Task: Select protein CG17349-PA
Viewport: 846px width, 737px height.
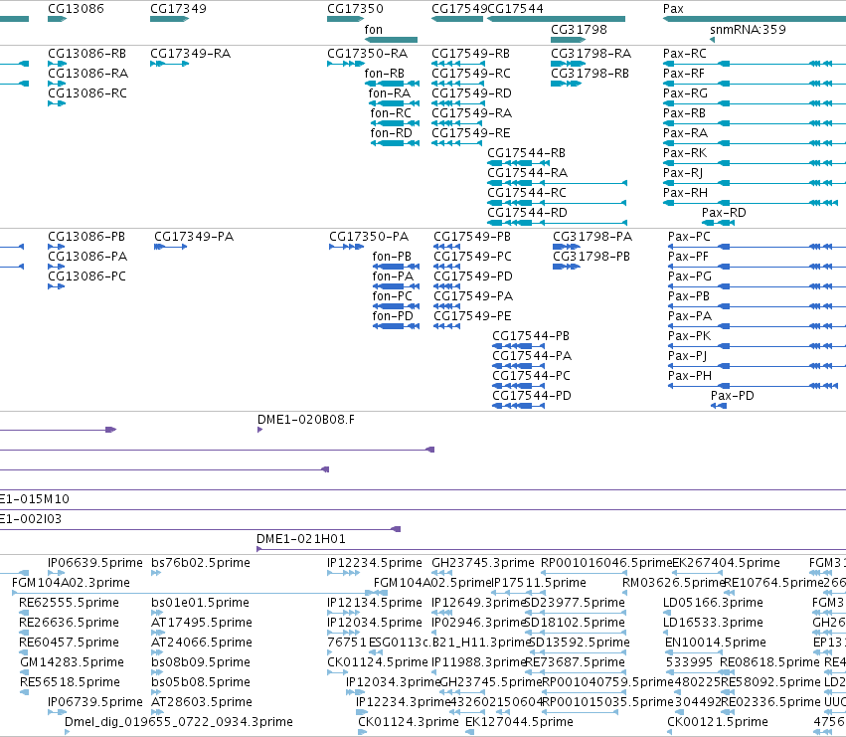Action: (x=194, y=237)
